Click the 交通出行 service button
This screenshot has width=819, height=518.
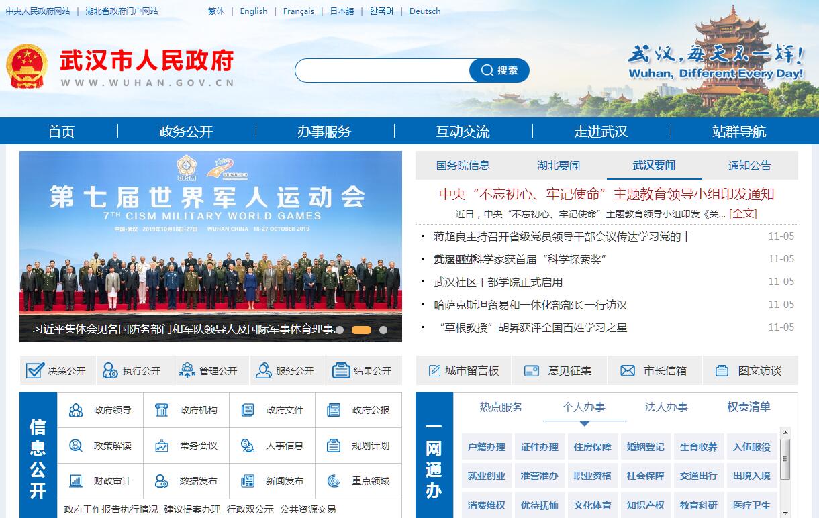(x=699, y=476)
